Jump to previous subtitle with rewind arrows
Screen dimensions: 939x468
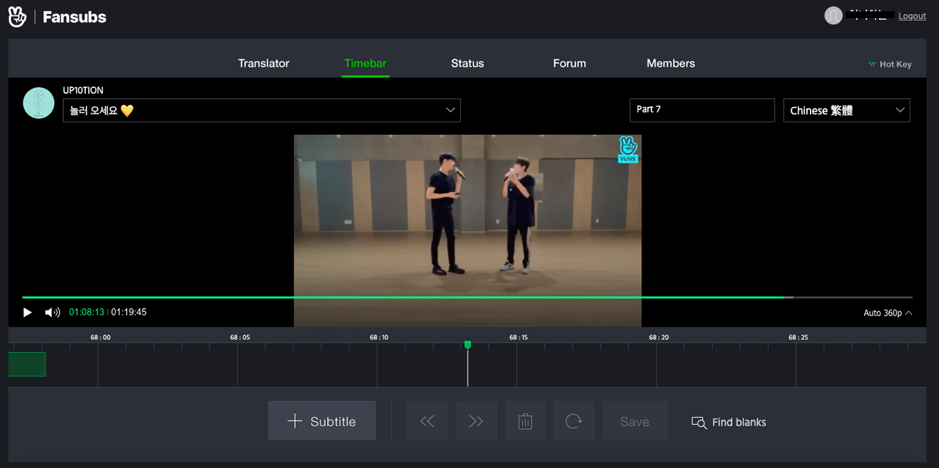427,421
